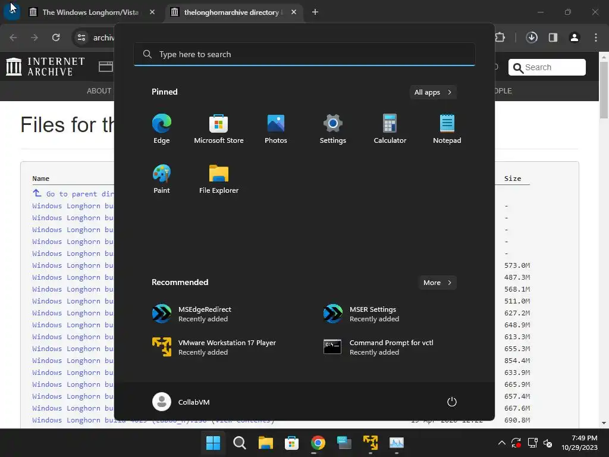Open the clock showing 7:49 PM
The width and height of the screenshot is (609, 457).
(x=579, y=443)
